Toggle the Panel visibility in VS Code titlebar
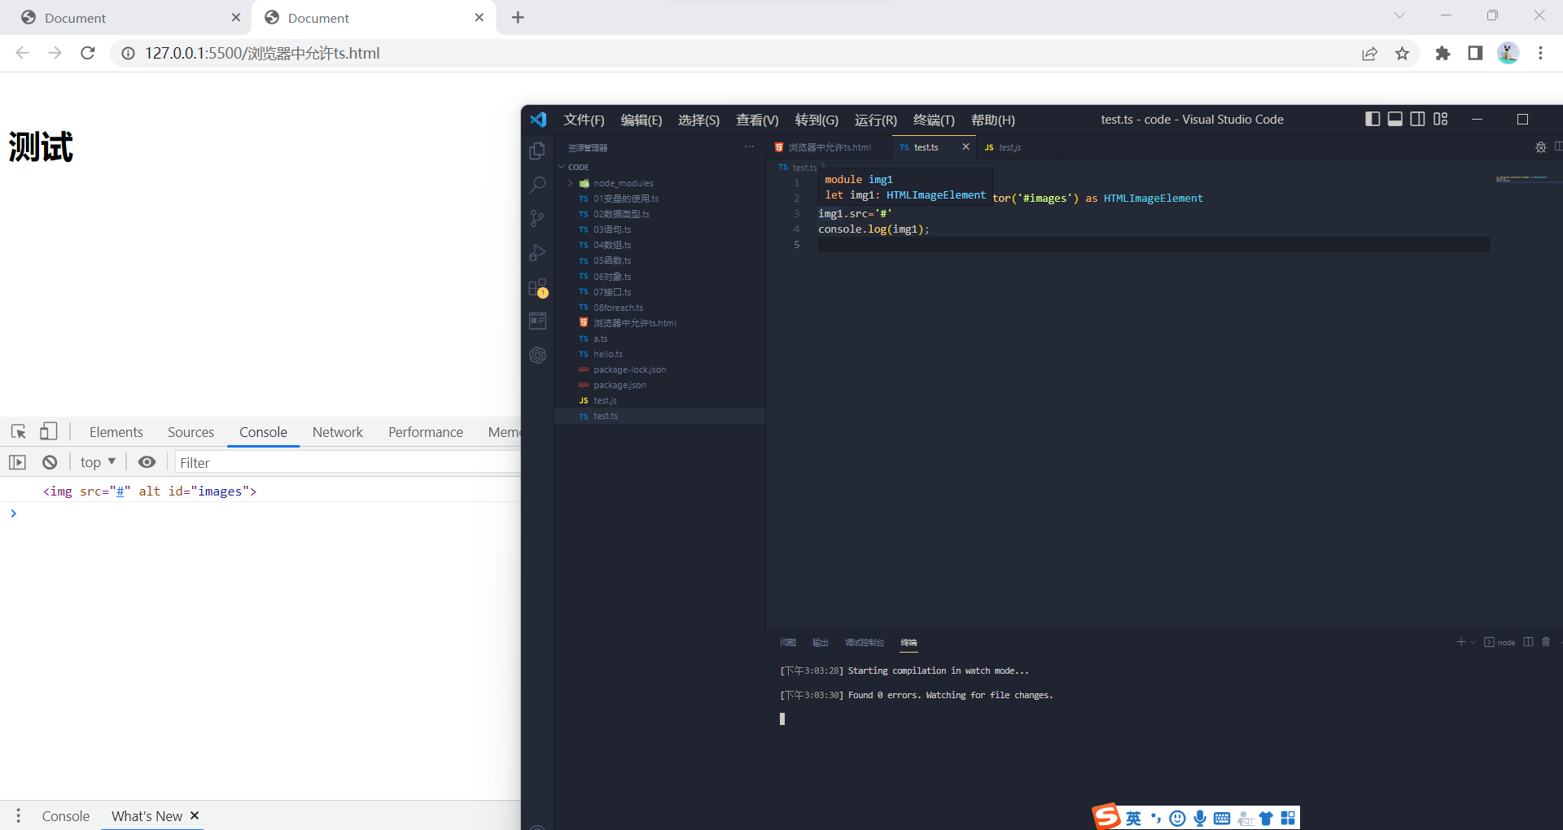The height and width of the screenshot is (830, 1563). 1394,119
